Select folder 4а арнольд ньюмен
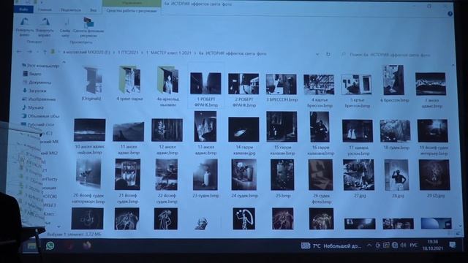The height and width of the screenshot is (263, 468). [x=167, y=86]
